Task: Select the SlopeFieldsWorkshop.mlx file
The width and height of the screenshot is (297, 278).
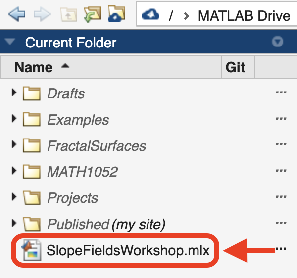Action: (x=128, y=250)
